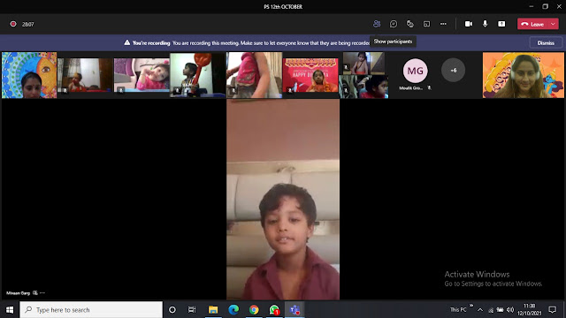The image size is (566, 318).
Task: Expand the hidden system tray icons chevron
Action: point(480,310)
